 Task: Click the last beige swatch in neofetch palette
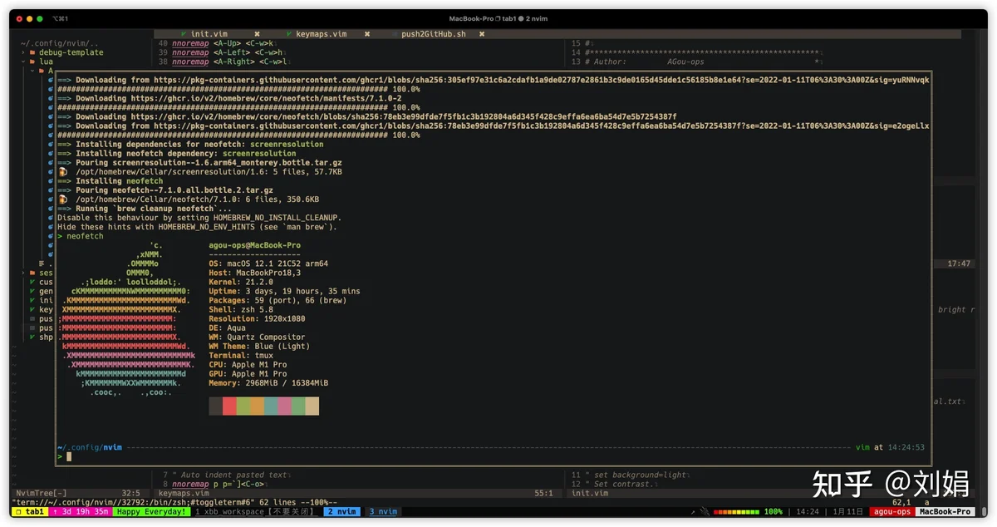coord(312,406)
